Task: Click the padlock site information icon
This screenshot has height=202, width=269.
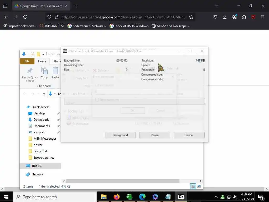Action: (x=57, y=17)
